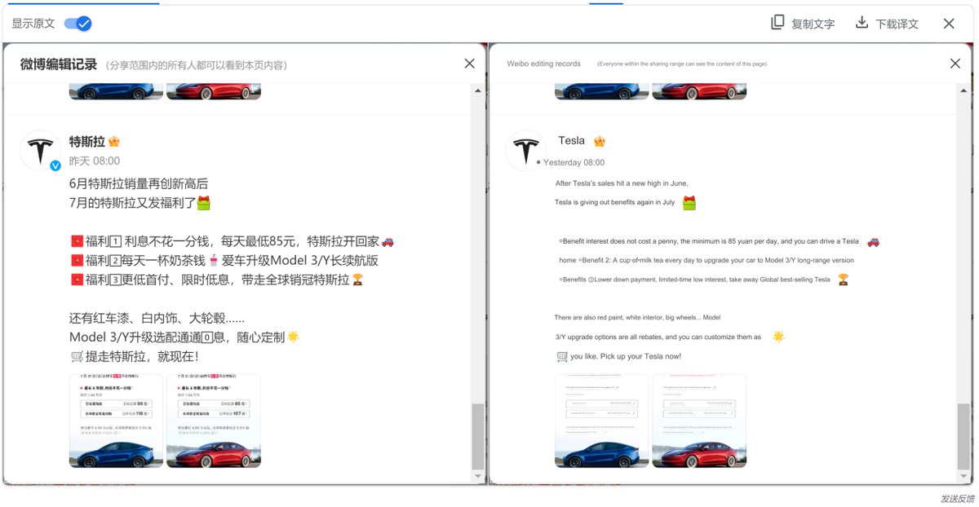Image resolution: width=979 pixels, height=507 pixels.
Task: Click the scrollbar thumb in the original pane
Action: (x=478, y=436)
